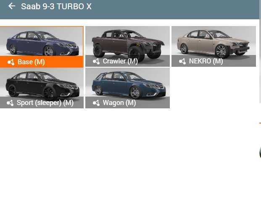Click the configuration icon next to NEKRO (M)
The width and height of the screenshot is (261, 223).
182,61
